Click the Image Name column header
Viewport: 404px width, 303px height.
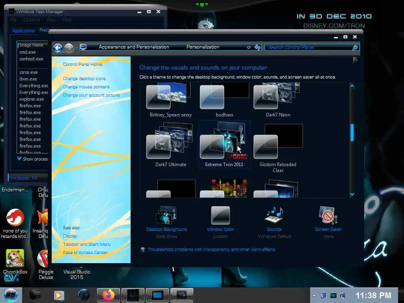(33, 45)
